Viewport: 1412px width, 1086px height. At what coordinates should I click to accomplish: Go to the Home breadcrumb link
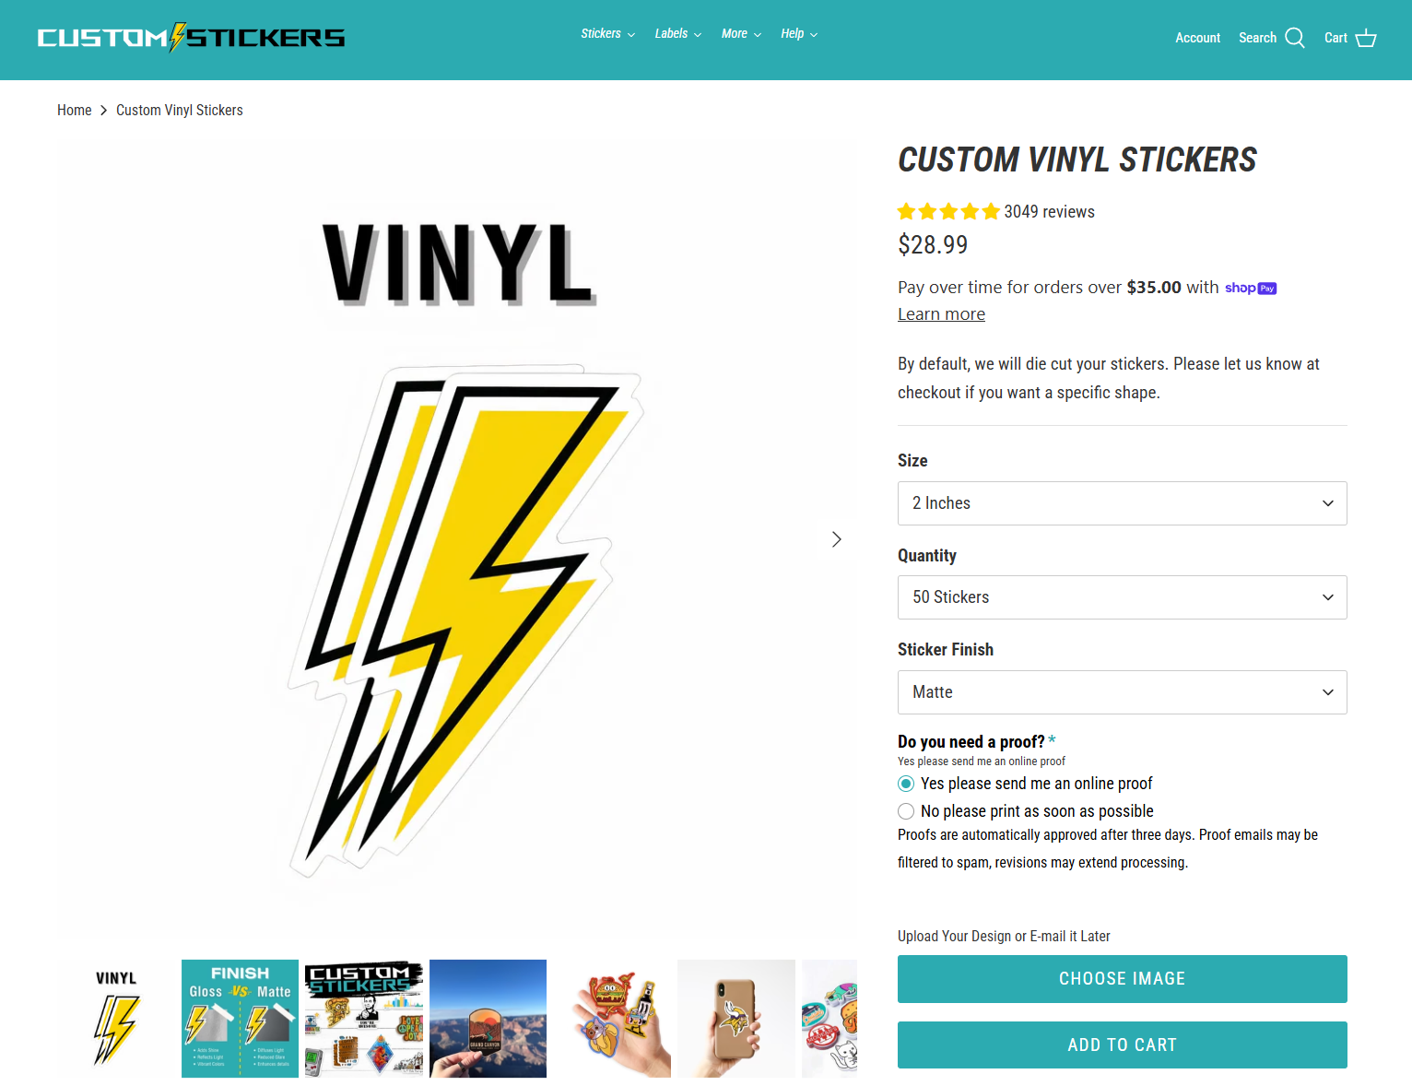point(74,111)
